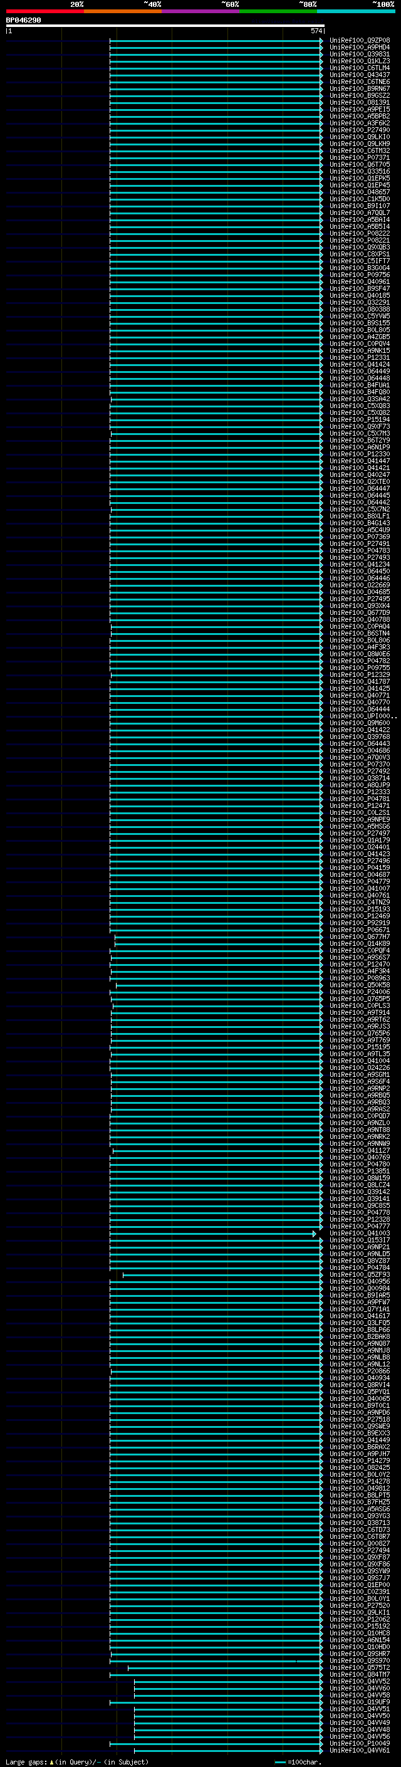Open hit UniRef100_A9PFW7
This screenshot has height=1767, width=401.
359,1302
